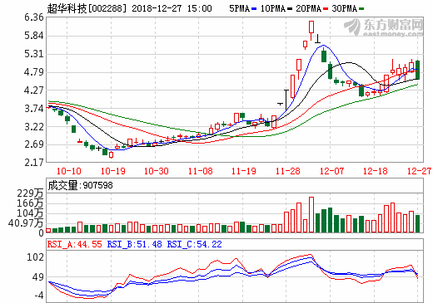Click the 166万 volume axis label

[x=30, y=203]
